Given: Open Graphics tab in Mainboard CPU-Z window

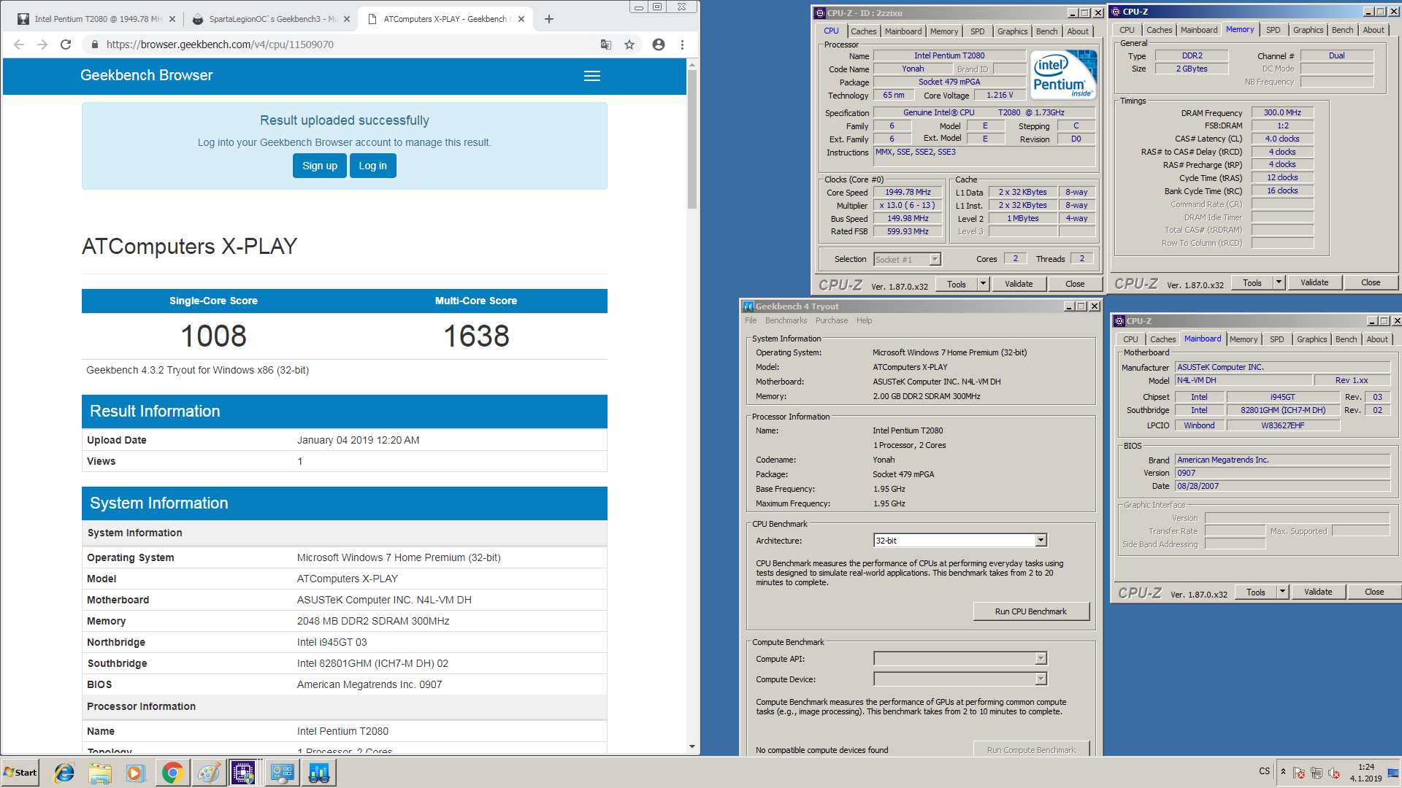Looking at the screenshot, I should (x=1311, y=339).
